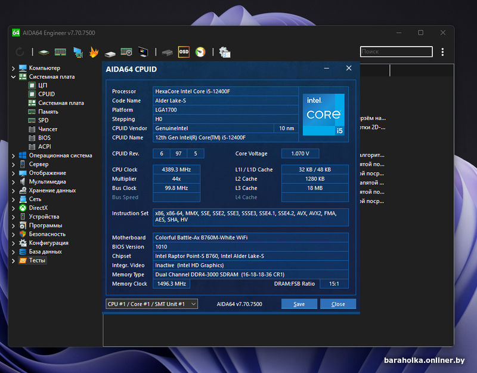Image resolution: width=477 pixels, height=373 pixels.
Task: Click the Code Name value Alder Lake-S
Action: 225,101
